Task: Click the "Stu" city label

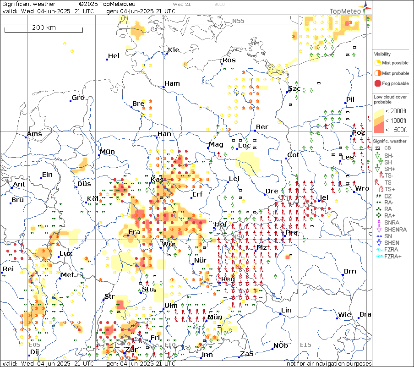Action: [x=148, y=289]
